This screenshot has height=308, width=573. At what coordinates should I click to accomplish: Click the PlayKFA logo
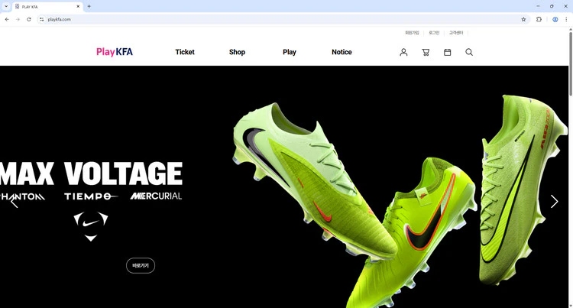coord(115,52)
